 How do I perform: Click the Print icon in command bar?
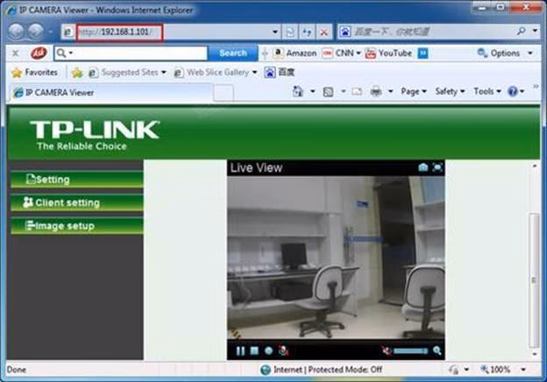(375, 91)
